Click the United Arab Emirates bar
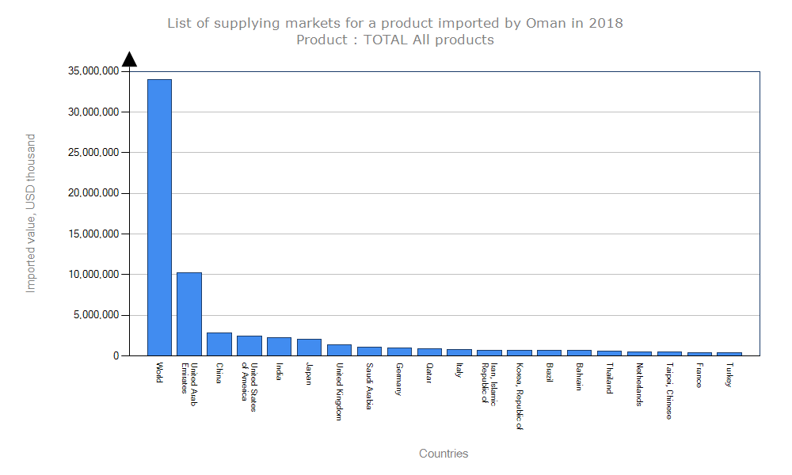This screenshot has width=792, height=475. tap(189, 313)
